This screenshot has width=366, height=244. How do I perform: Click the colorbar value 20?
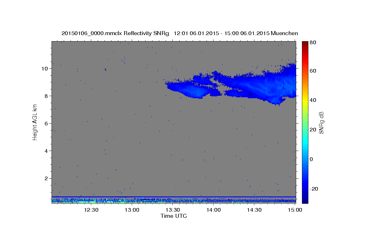coord(312,130)
